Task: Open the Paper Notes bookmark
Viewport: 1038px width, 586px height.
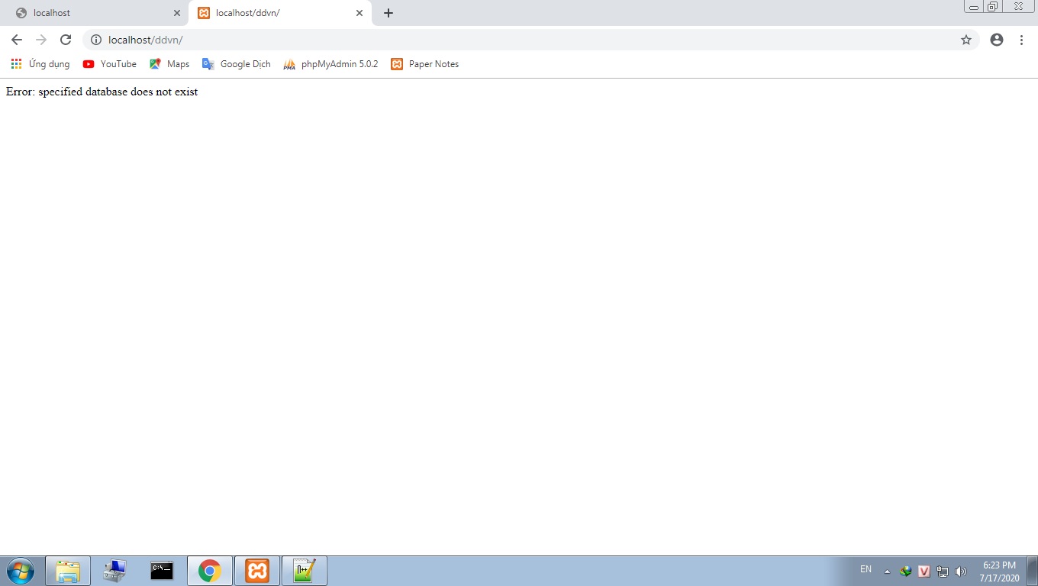Action: pyautogui.click(x=425, y=64)
